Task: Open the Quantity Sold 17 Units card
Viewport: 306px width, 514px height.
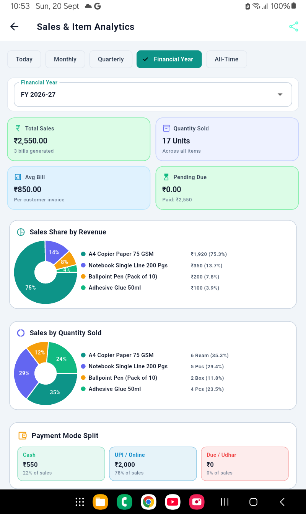Action: pos(227,139)
